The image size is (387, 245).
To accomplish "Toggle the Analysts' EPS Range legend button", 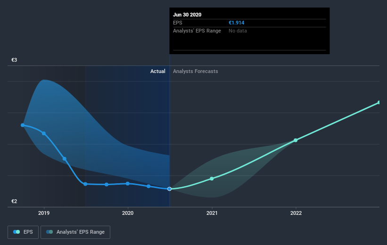I will coord(75,232).
